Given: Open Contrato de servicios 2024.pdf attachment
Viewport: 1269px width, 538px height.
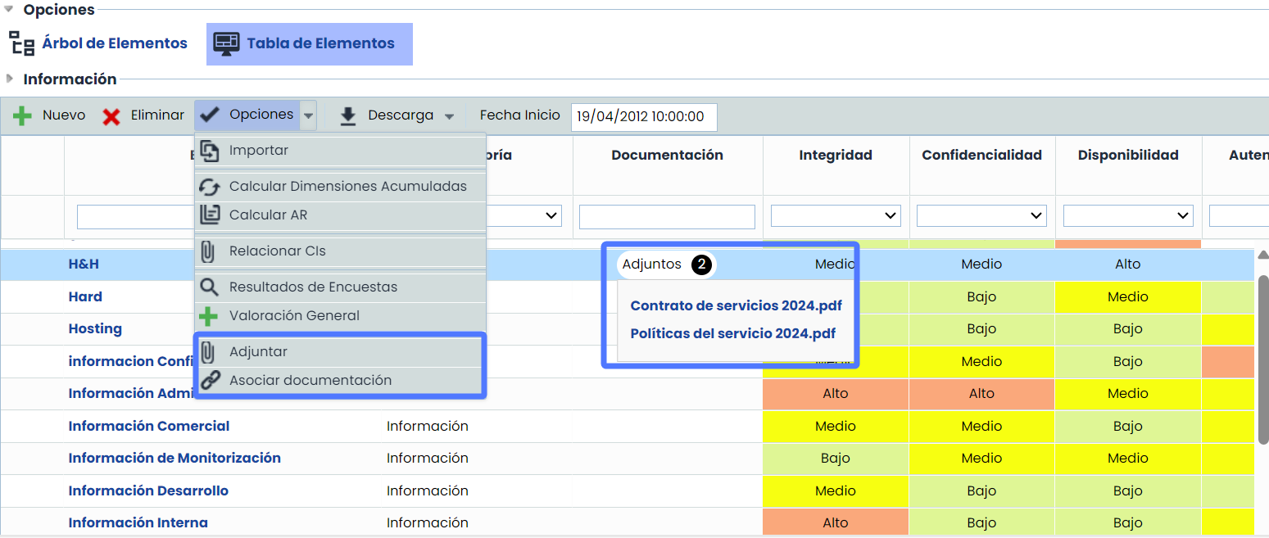Looking at the screenshot, I should click(x=736, y=306).
